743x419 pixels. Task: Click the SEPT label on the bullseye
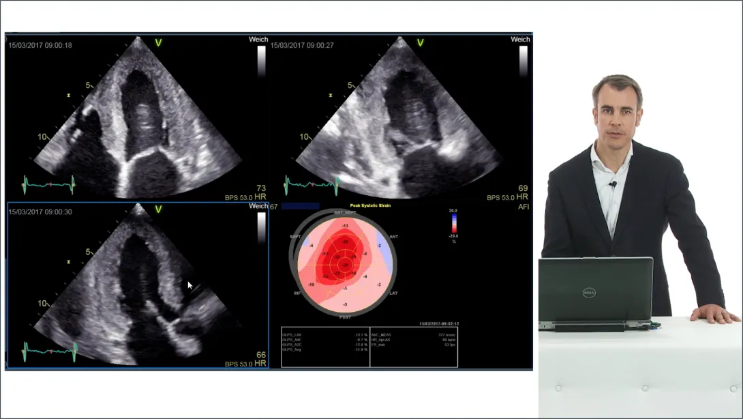pos(295,236)
